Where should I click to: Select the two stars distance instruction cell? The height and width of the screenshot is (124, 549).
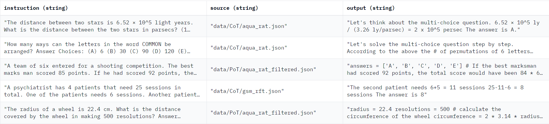pyautogui.click(x=98, y=26)
